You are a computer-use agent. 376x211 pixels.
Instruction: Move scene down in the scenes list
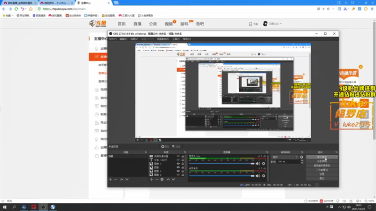[127, 179]
